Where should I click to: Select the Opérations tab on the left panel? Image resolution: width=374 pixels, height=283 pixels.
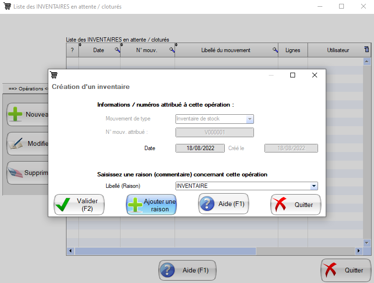[25, 88]
